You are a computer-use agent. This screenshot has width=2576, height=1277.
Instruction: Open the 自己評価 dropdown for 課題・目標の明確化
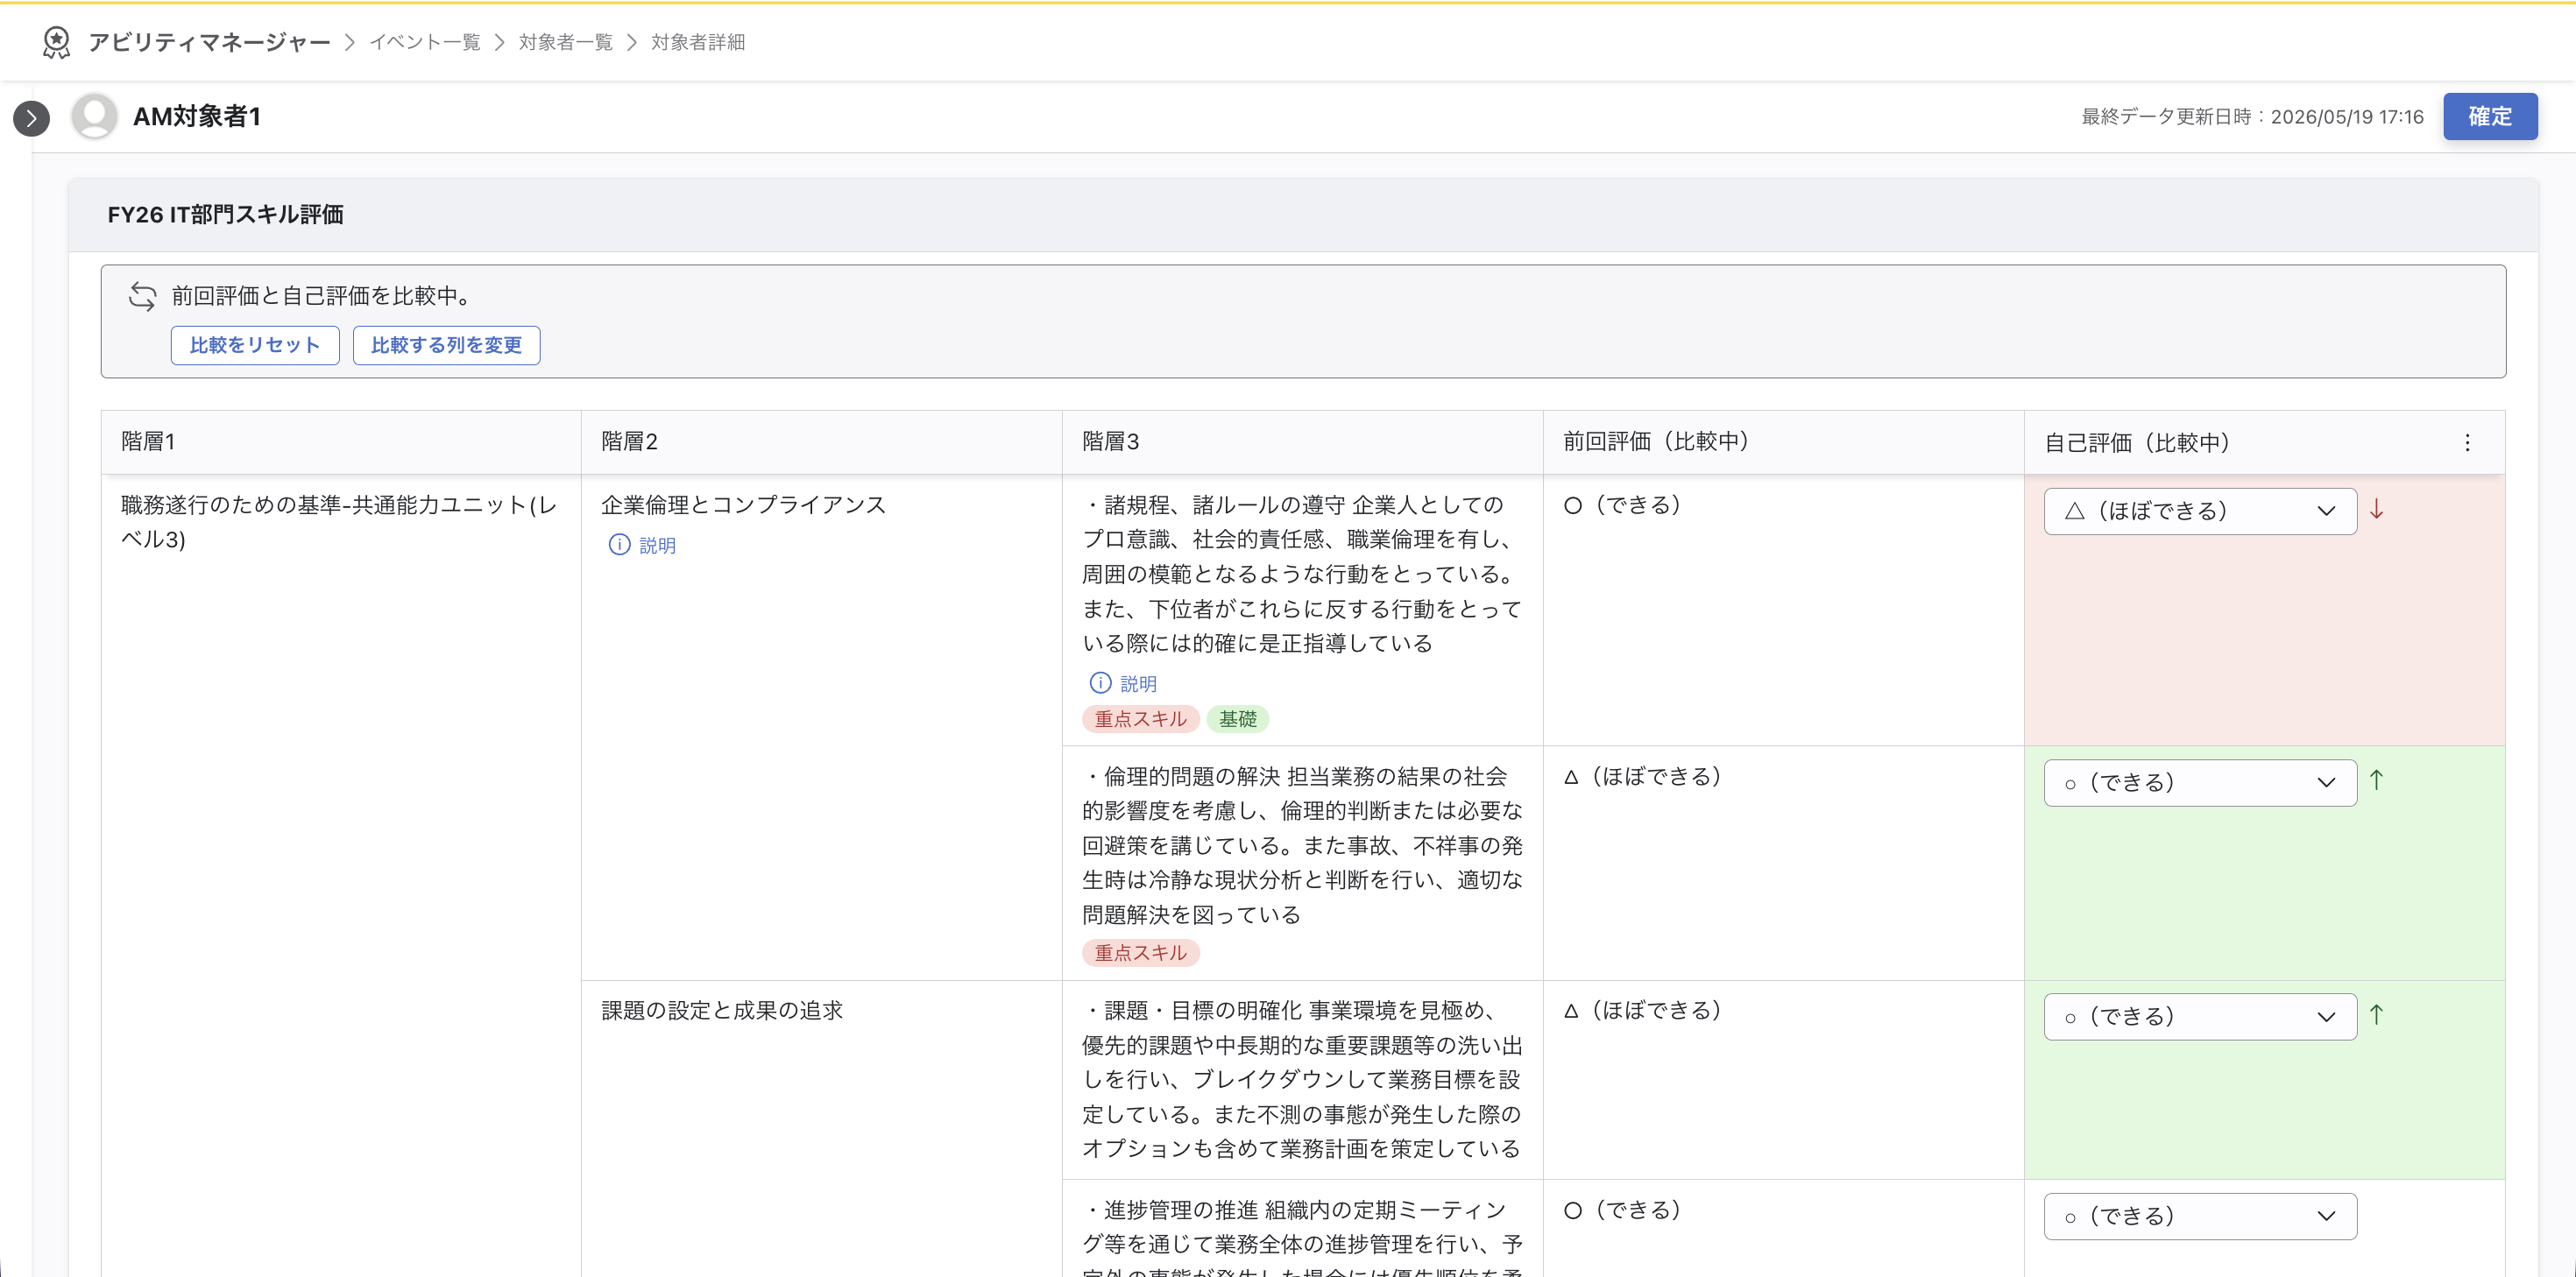click(x=2200, y=1016)
